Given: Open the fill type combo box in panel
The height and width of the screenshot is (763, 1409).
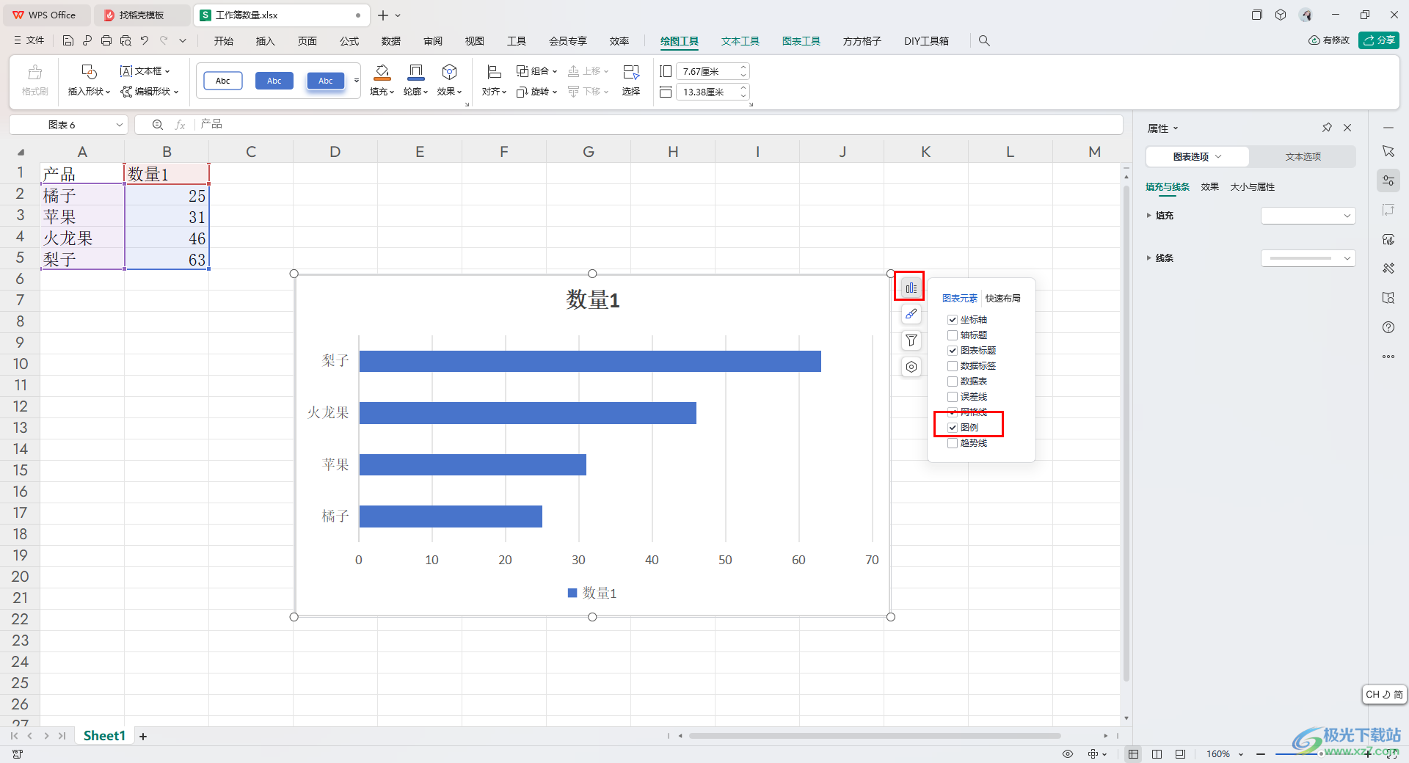Looking at the screenshot, I should [1308, 216].
